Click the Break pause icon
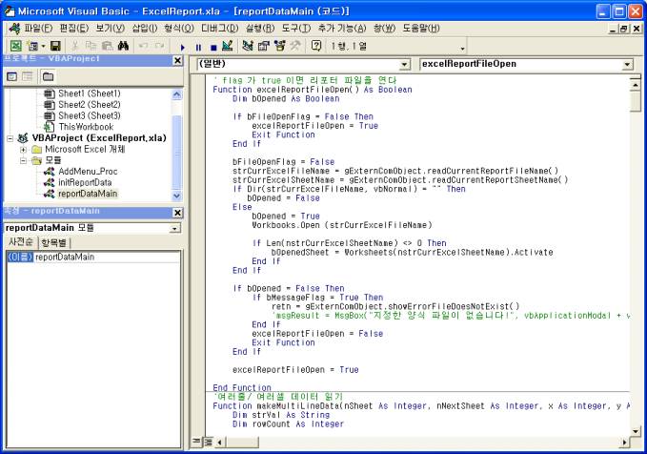 [197, 46]
